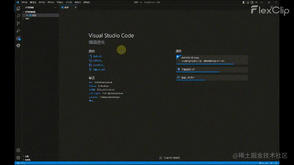The image size is (294, 165).
Task: Open the Help menu
Action: point(87,2)
